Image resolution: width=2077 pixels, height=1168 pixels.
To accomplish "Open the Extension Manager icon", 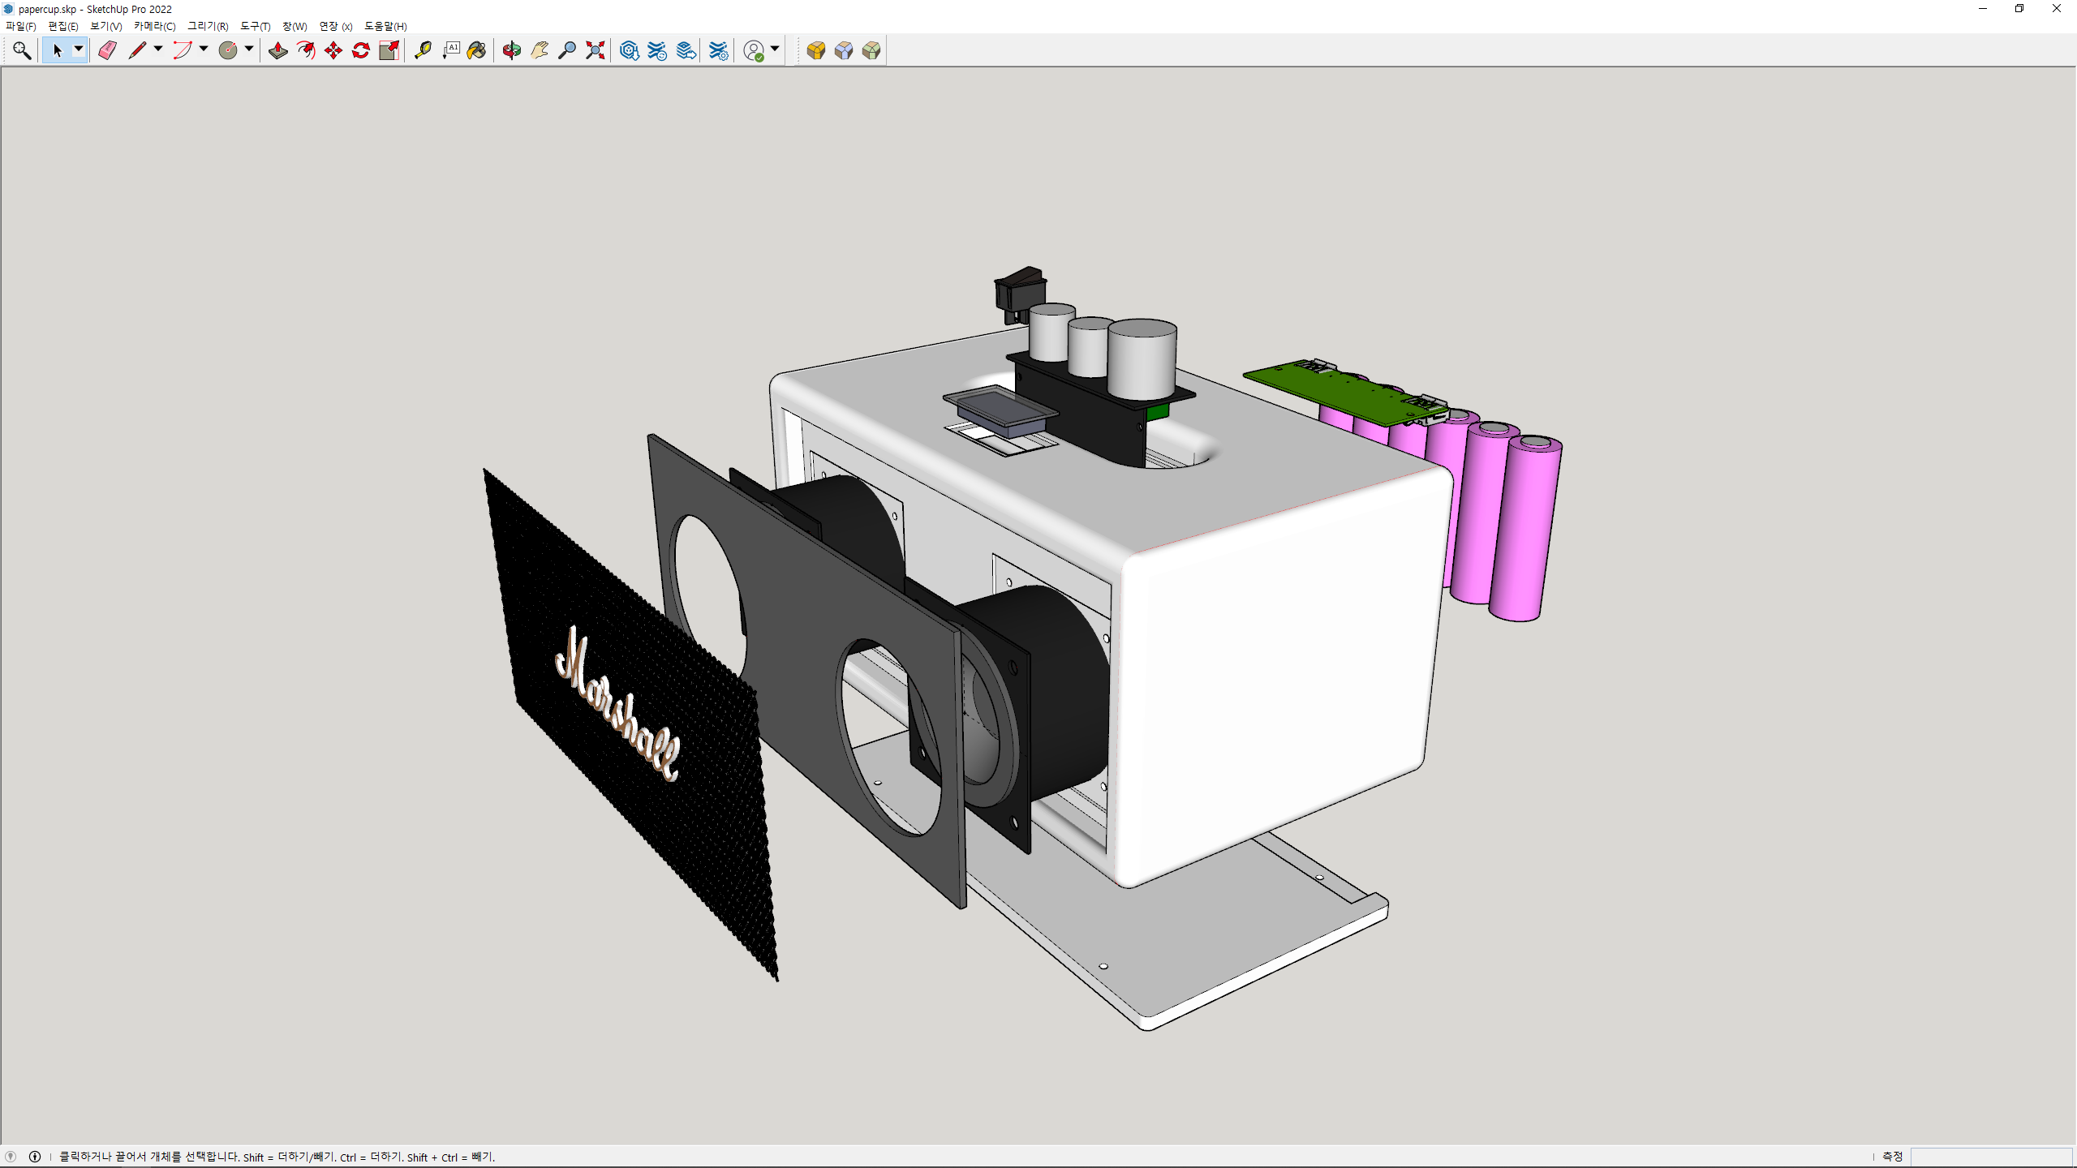I will click(x=718, y=50).
